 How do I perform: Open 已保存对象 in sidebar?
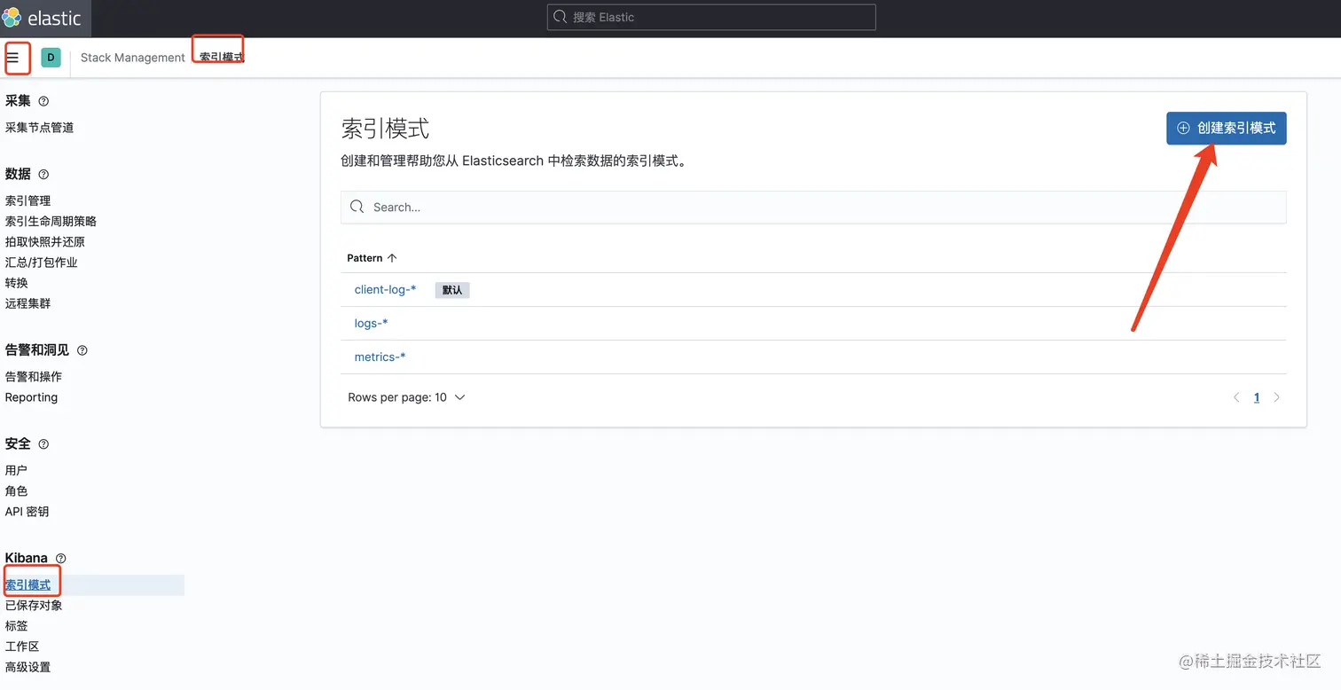pyautogui.click(x=33, y=606)
